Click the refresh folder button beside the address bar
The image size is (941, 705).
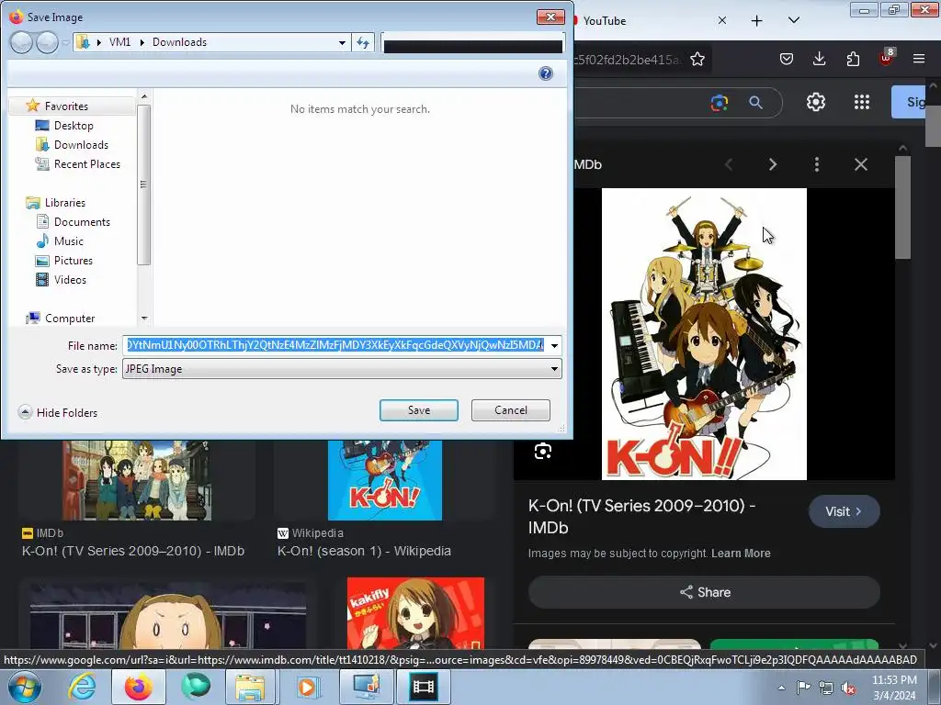coord(363,42)
